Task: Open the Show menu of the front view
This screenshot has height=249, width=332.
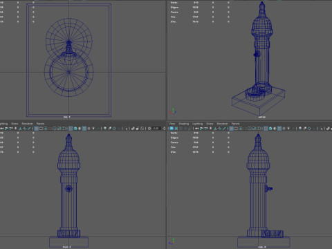Action: pos(15,124)
